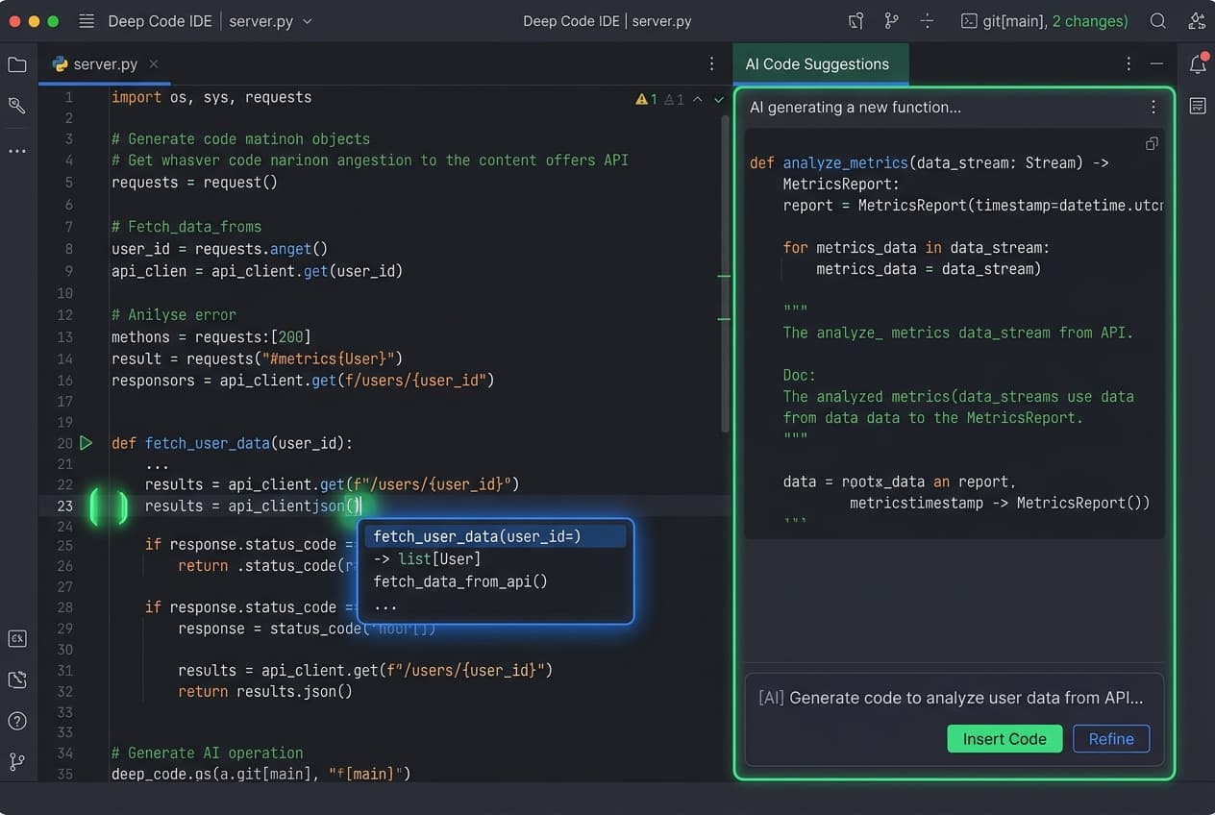Select the '...' entry in autocomplete popup

click(x=495, y=606)
